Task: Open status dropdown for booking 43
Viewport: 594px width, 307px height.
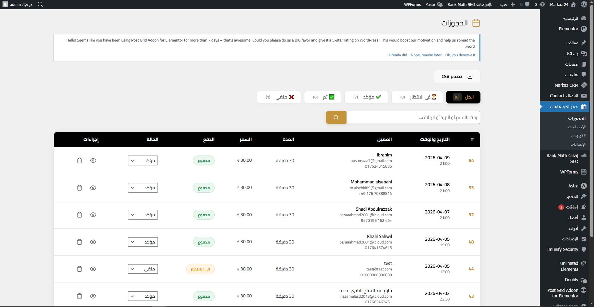Action: click(143, 296)
